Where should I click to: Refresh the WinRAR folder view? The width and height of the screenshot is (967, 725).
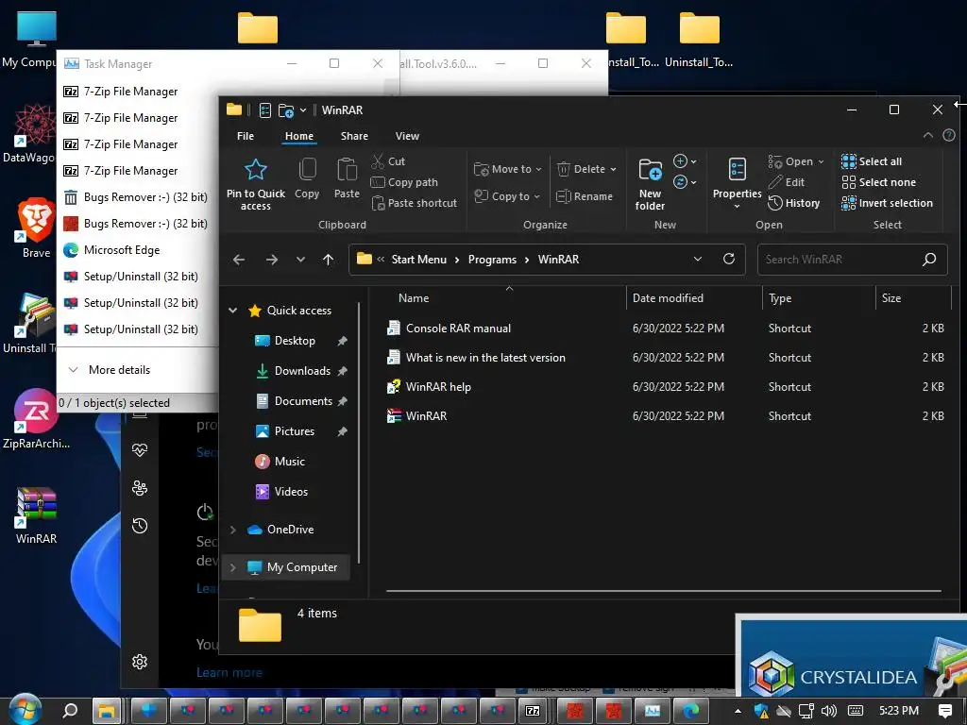[729, 259]
